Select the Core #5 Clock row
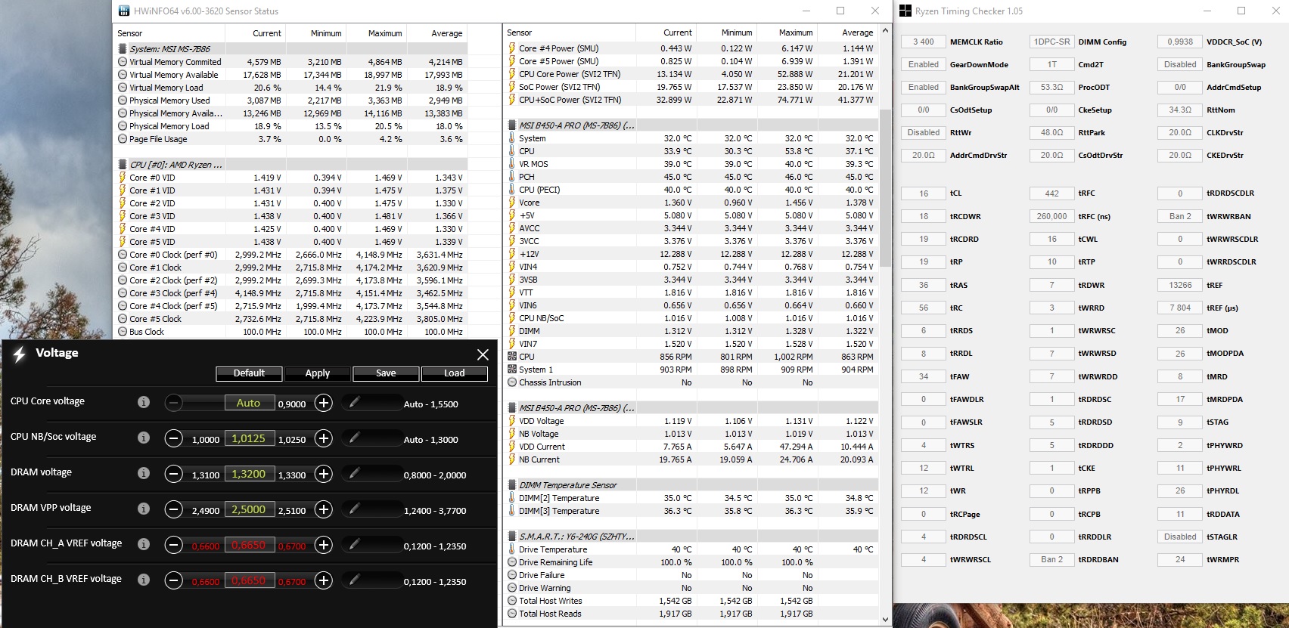The width and height of the screenshot is (1289, 628). pyautogui.click(x=292, y=319)
